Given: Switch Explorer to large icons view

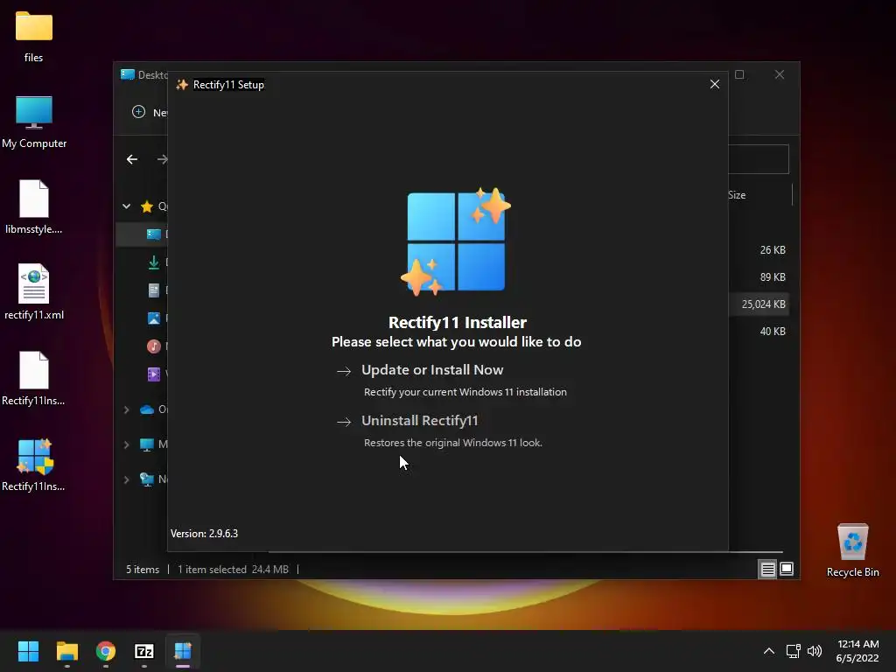Looking at the screenshot, I should [x=787, y=569].
